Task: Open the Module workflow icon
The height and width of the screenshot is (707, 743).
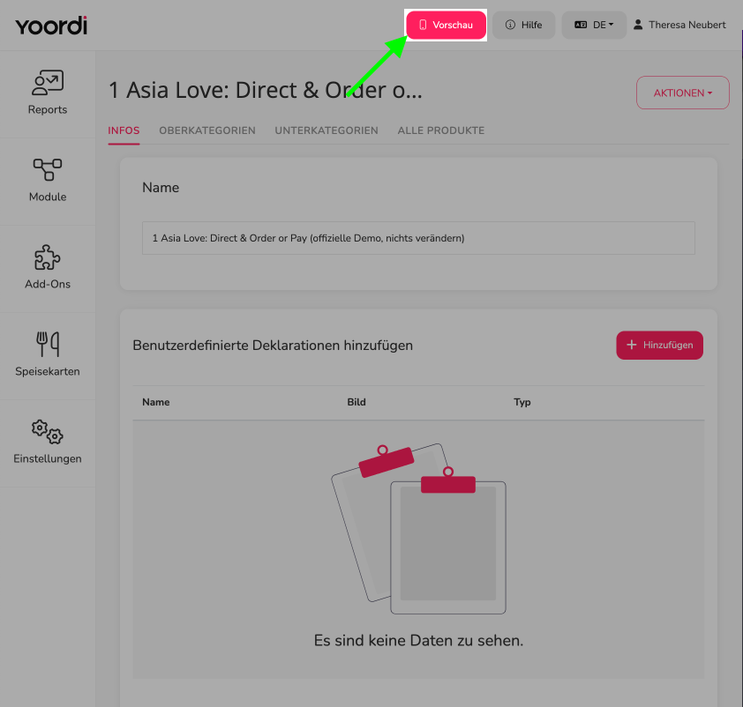Action: (x=48, y=170)
